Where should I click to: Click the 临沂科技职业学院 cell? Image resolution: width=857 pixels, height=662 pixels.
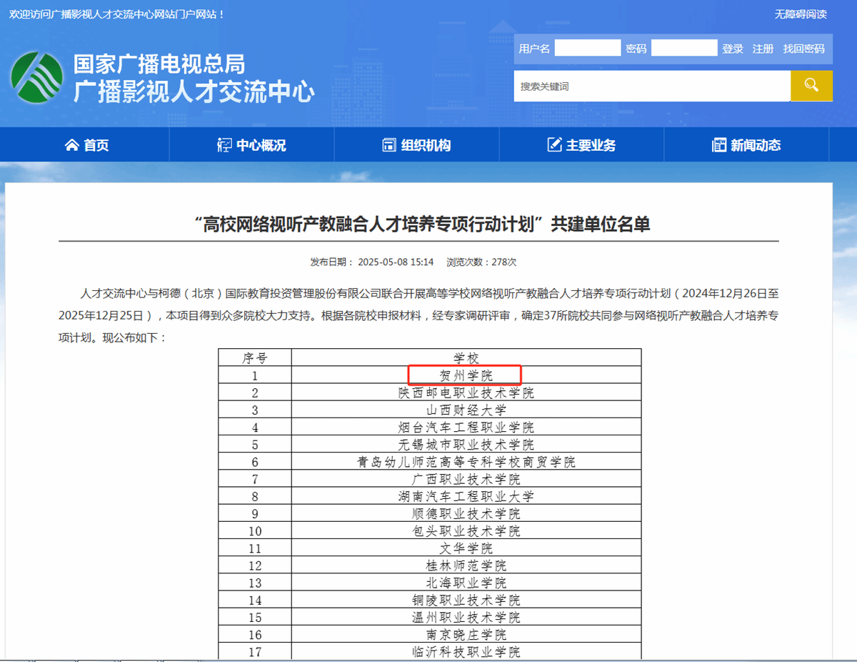pos(466,652)
